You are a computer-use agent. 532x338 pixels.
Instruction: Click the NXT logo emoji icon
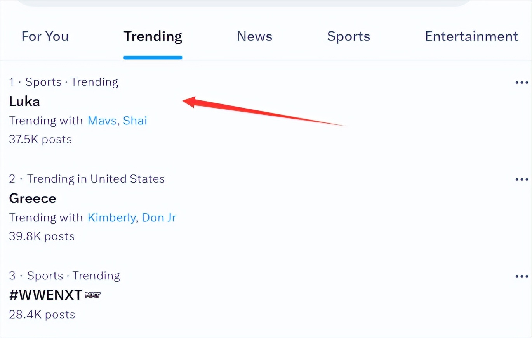pos(92,295)
